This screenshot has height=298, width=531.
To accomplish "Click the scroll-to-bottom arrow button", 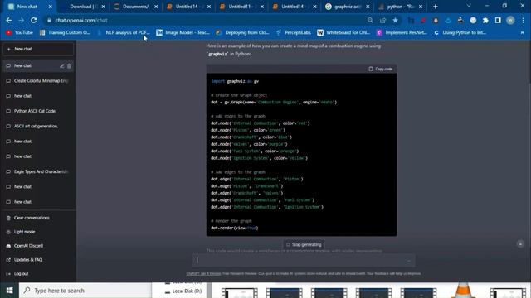I will (520, 243).
